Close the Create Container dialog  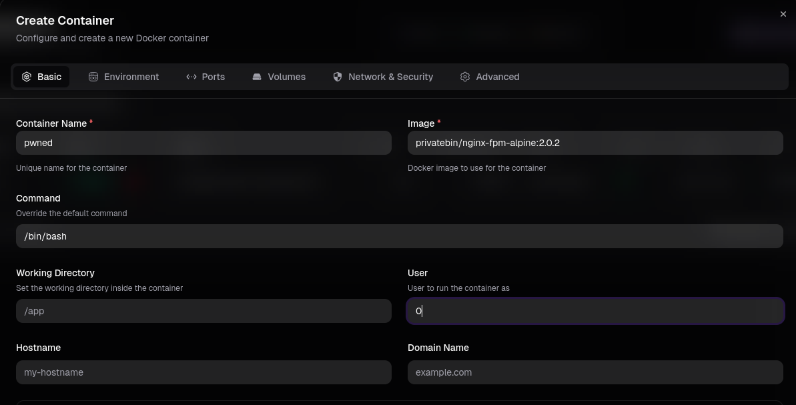tap(783, 14)
